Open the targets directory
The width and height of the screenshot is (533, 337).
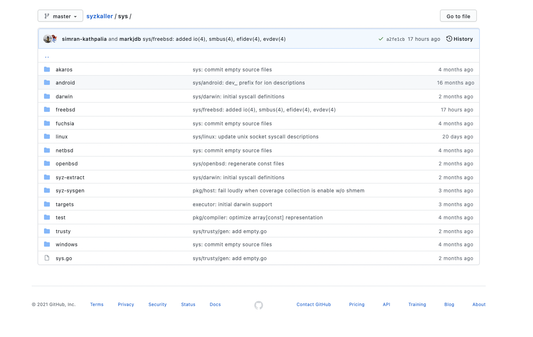click(65, 204)
